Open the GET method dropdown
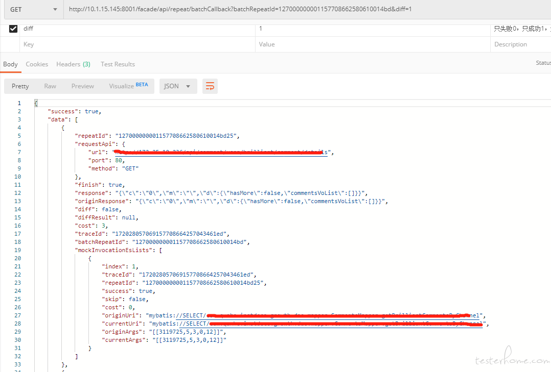The height and width of the screenshot is (372, 551). click(34, 10)
